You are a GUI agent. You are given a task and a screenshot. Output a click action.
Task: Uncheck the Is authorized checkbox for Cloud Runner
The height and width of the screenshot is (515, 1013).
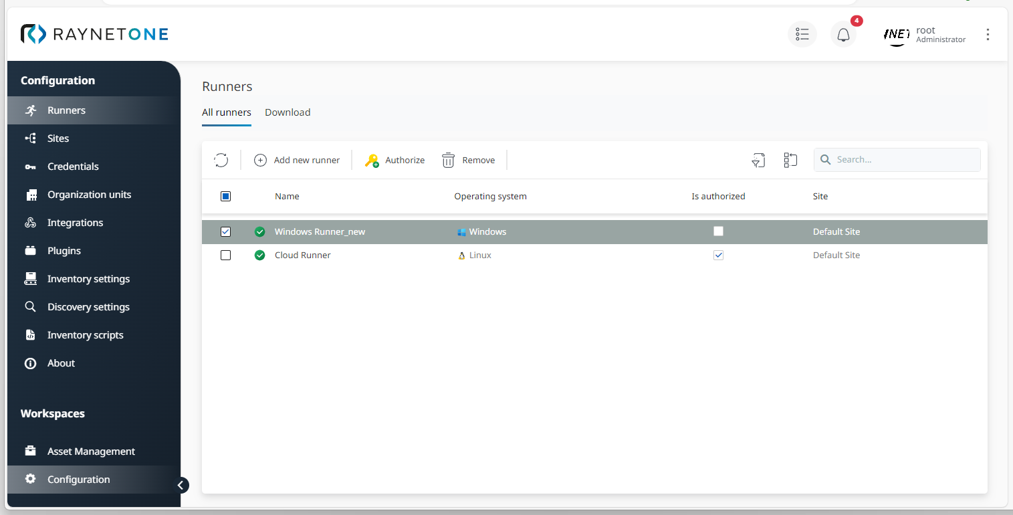click(x=718, y=255)
